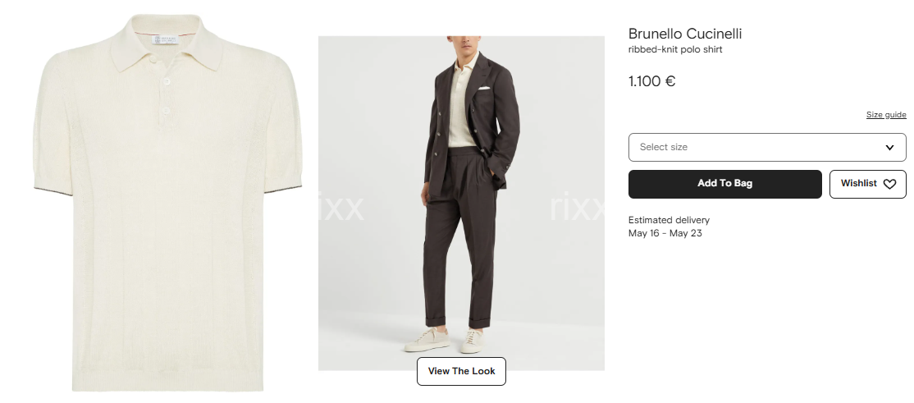
Task: Click the rixx watermark right of model
Action: [576, 207]
